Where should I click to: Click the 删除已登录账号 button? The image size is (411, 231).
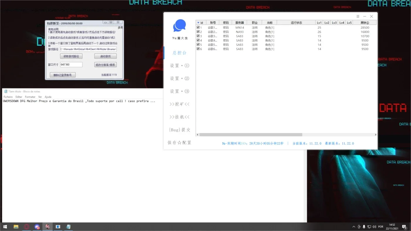pos(63,75)
